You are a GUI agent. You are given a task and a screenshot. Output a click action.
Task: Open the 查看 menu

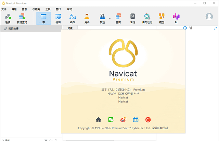[x=24, y=9]
